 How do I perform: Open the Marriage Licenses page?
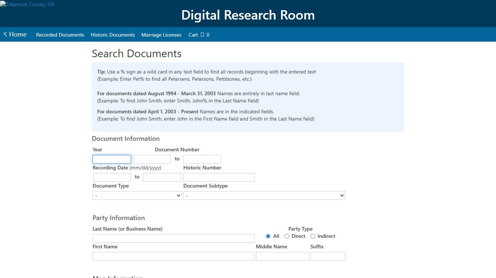(161, 35)
